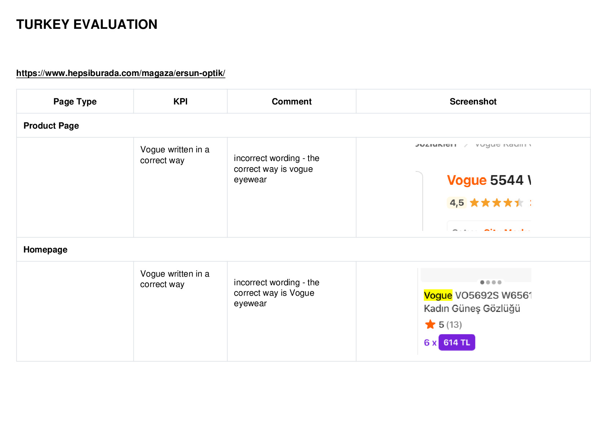Select the first carousel pagination dot
607x429 pixels.
coord(482,282)
